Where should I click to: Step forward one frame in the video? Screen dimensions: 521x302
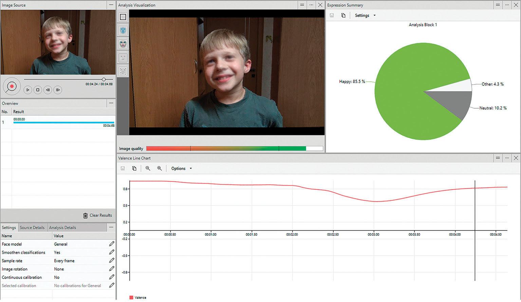pos(58,90)
